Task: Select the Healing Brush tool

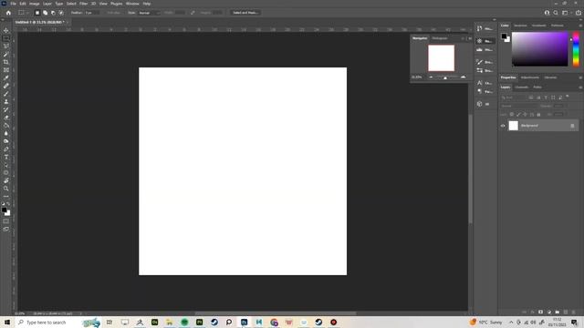Action: coord(6,86)
